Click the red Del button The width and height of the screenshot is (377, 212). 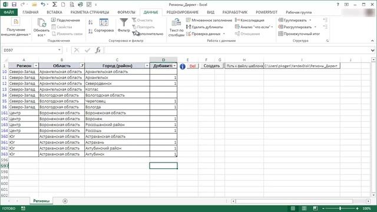pyautogui.click(x=193, y=66)
